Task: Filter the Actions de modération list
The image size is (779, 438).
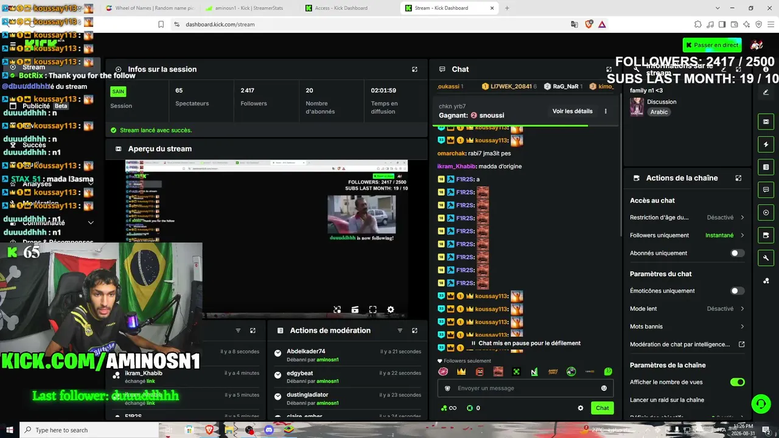Action: tap(400, 330)
